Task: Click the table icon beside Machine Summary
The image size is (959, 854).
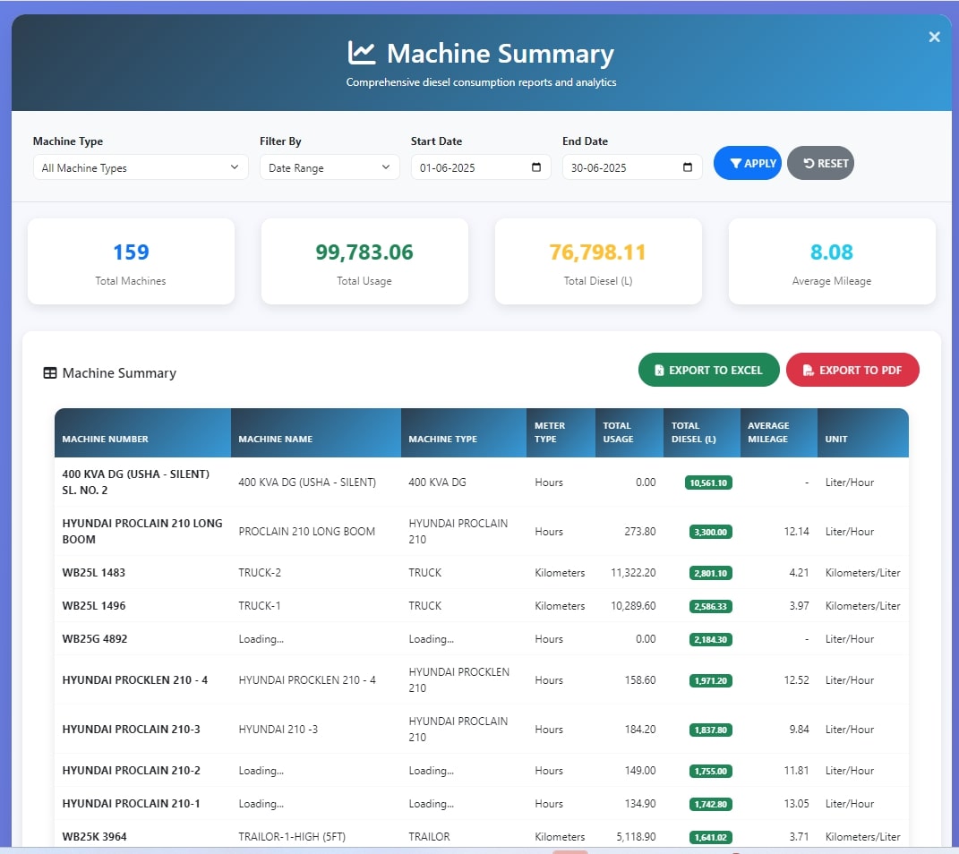Action: [50, 373]
